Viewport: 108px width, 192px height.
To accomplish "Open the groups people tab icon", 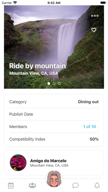I will (33, 185).
